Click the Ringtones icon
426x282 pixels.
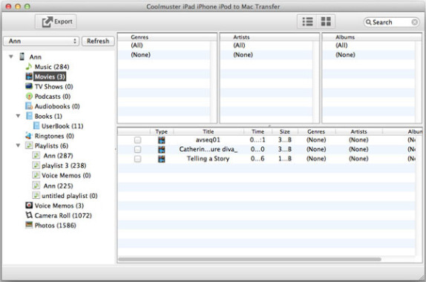[x=29, y=136]
